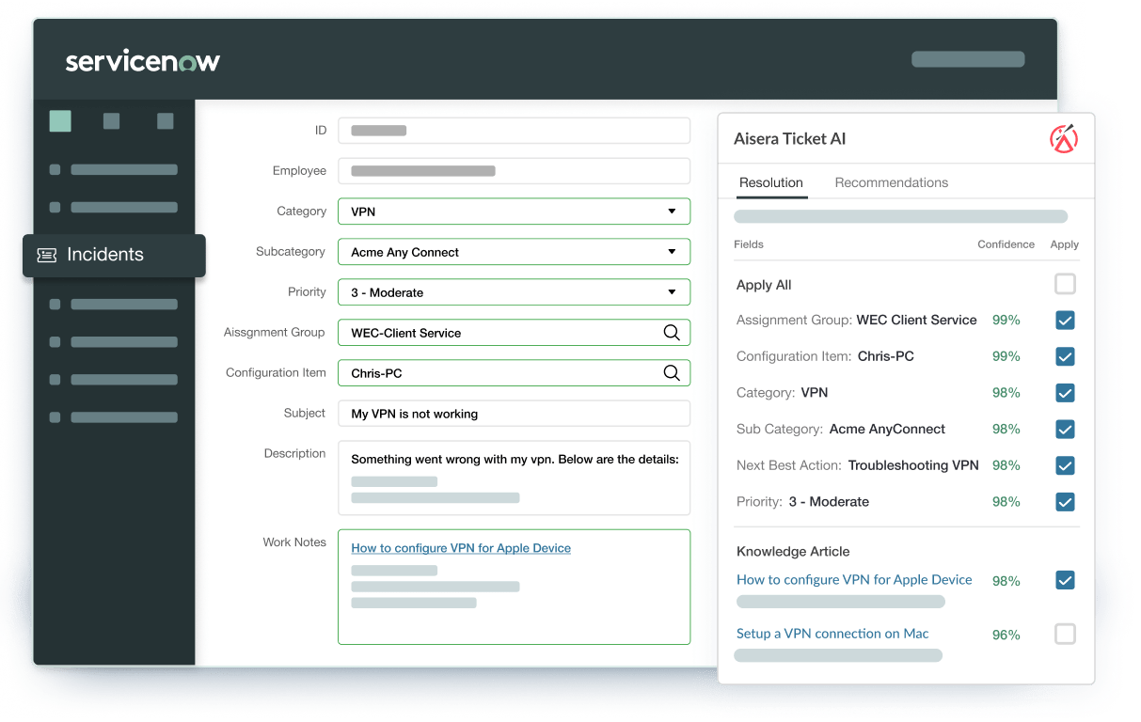Open the Assignment Group lookup search
This screenshot has height=722, width=1141.
coord(672,332)
